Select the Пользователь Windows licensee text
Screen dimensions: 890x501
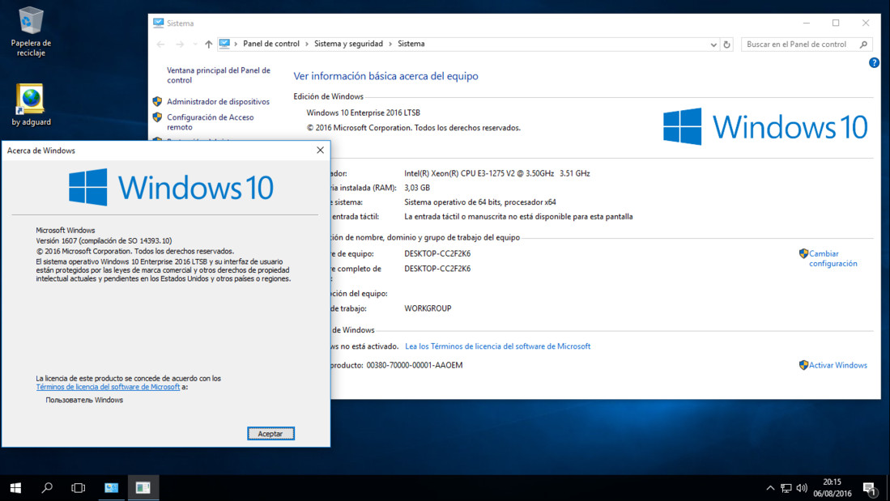click(x=84, y=400)
